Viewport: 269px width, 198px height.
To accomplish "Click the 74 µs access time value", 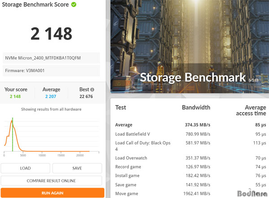I will point(261,167).
